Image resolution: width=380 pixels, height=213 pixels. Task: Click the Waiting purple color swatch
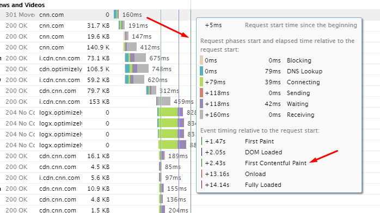click(x=201, y=104)
